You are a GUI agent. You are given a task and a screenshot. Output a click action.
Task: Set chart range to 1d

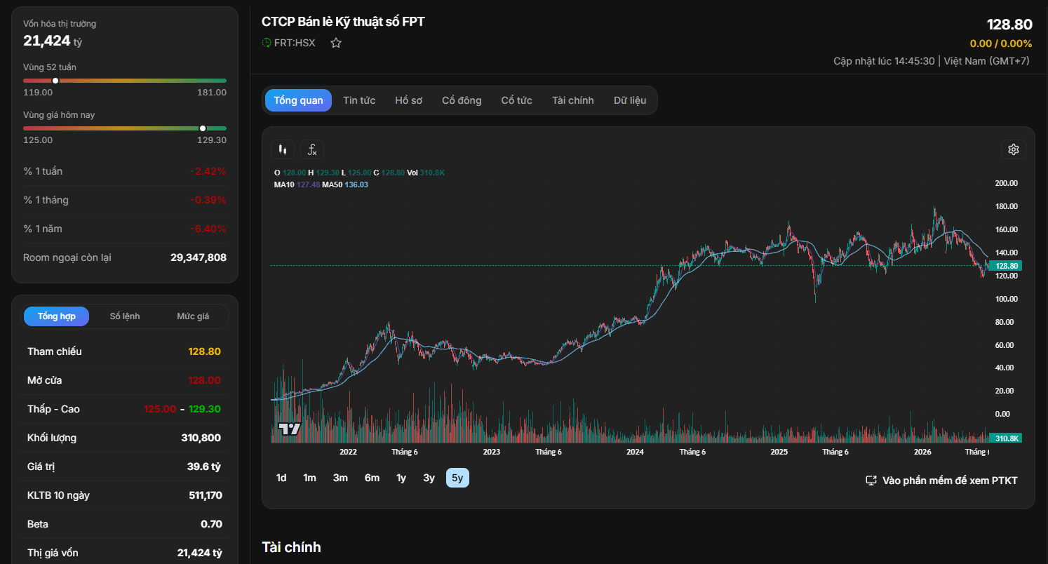(x=281, y=478)
